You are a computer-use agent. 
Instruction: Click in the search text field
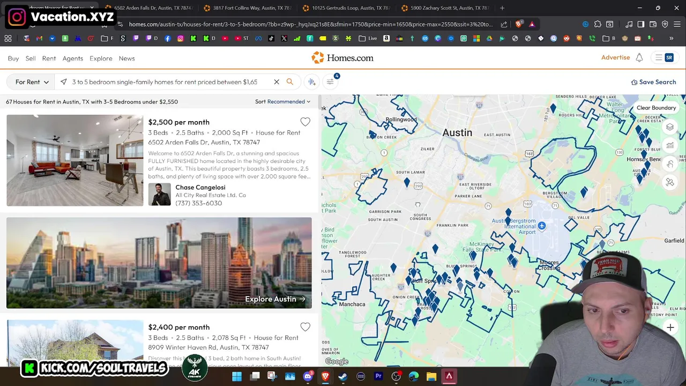[165, 82]
